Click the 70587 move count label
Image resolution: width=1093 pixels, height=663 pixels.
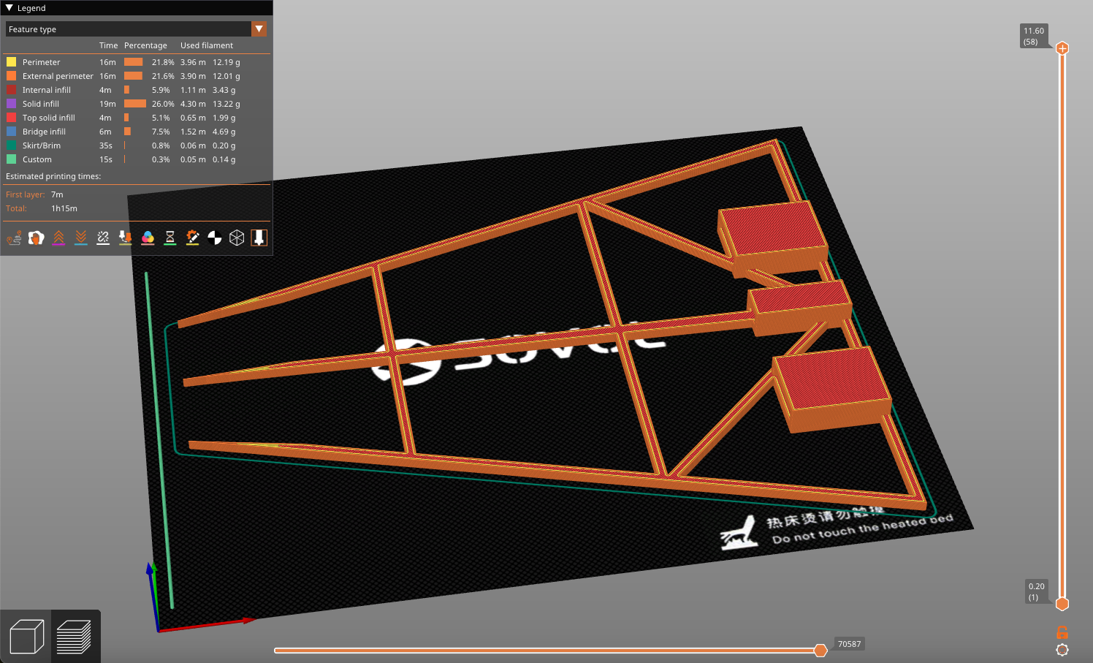point(849,644)
